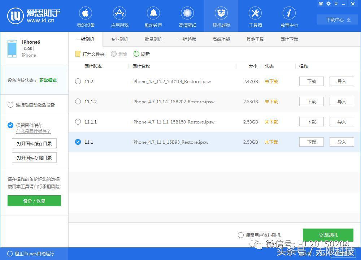Screen dimensions: 361x260
Task: Open the 工具箱 toolbox icon
Action: [255, 14]
